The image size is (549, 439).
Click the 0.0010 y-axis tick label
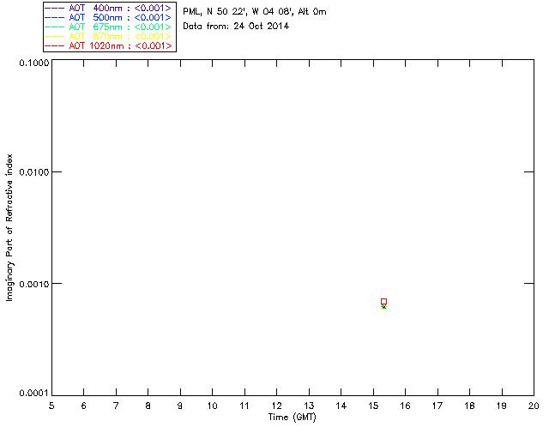coord(31,284)
